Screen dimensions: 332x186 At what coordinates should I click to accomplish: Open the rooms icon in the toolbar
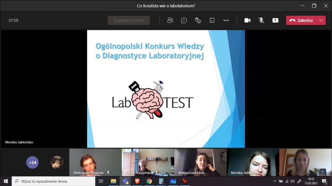[x=212, y=20]
